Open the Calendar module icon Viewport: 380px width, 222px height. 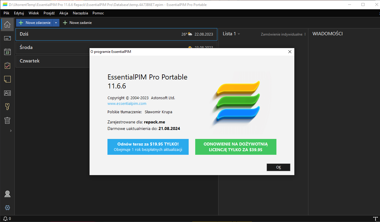coord(7,52)
